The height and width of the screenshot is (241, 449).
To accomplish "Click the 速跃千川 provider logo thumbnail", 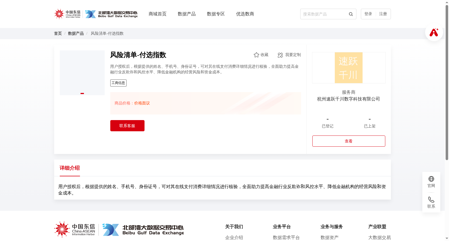I will (x=349, y=68).
